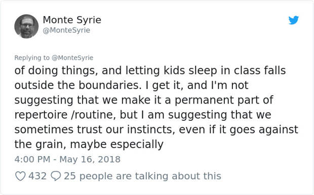Image resolution: width=314 pixels, height=195 pixels.
Task: Click the opening words 'of doing things'
Action: pos(56,71)
